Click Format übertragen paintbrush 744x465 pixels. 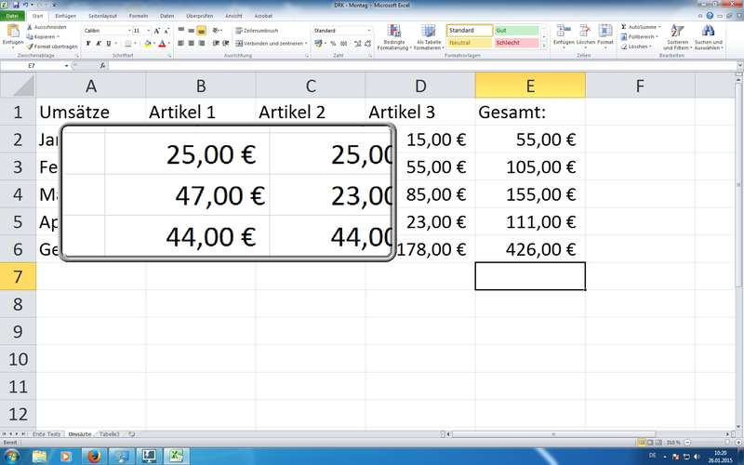[52, 46]
